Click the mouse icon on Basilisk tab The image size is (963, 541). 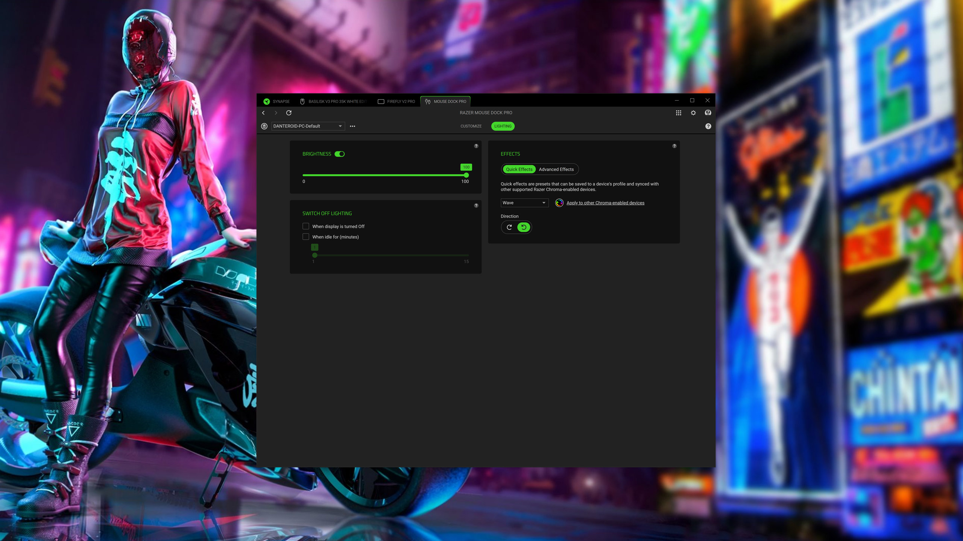(x=302, y=101)
